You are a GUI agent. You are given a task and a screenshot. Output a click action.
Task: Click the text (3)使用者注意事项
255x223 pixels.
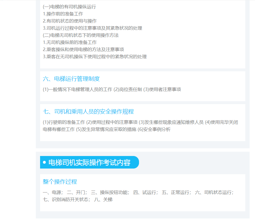(x=162, y=90)
